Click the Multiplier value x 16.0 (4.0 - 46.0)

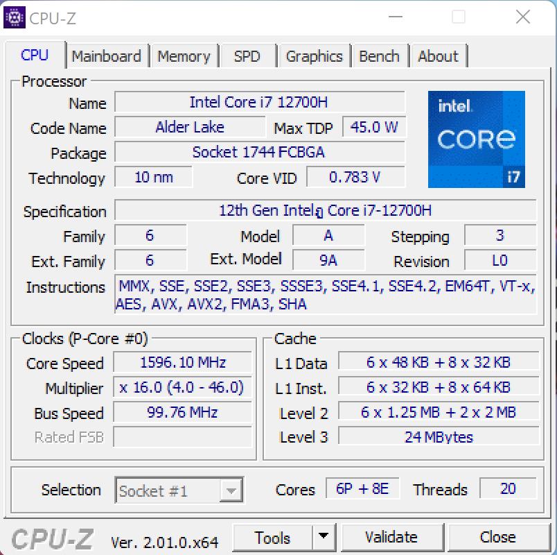(x=183, y=387)
